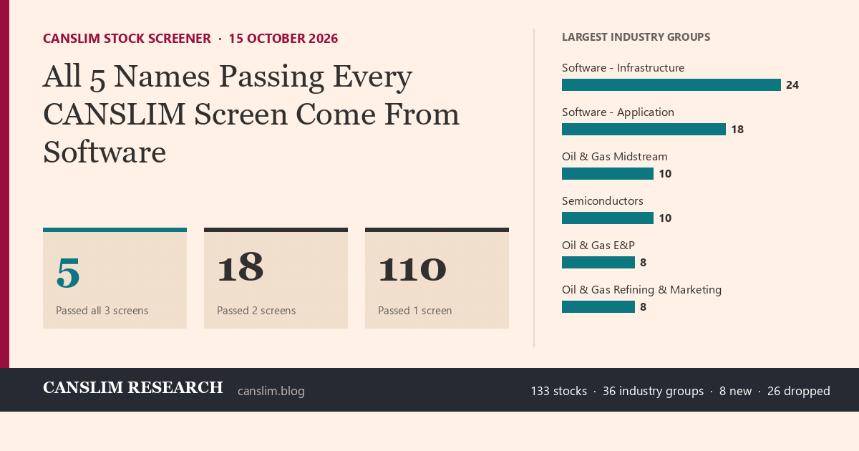This screenshot has width=859, height=451.
Task: Click the '133 stocks' footer stat
Action: [558, 391]
